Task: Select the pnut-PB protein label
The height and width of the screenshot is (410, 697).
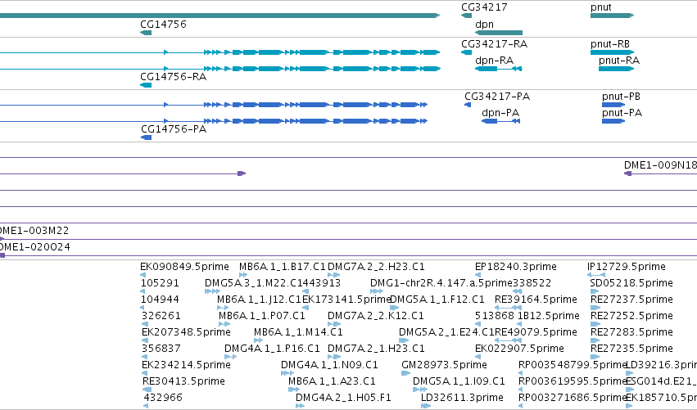Action: pos(621,97)
